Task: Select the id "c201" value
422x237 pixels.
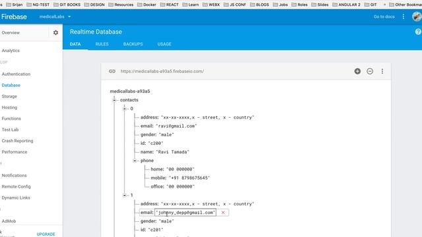Action: pos(156,230)
